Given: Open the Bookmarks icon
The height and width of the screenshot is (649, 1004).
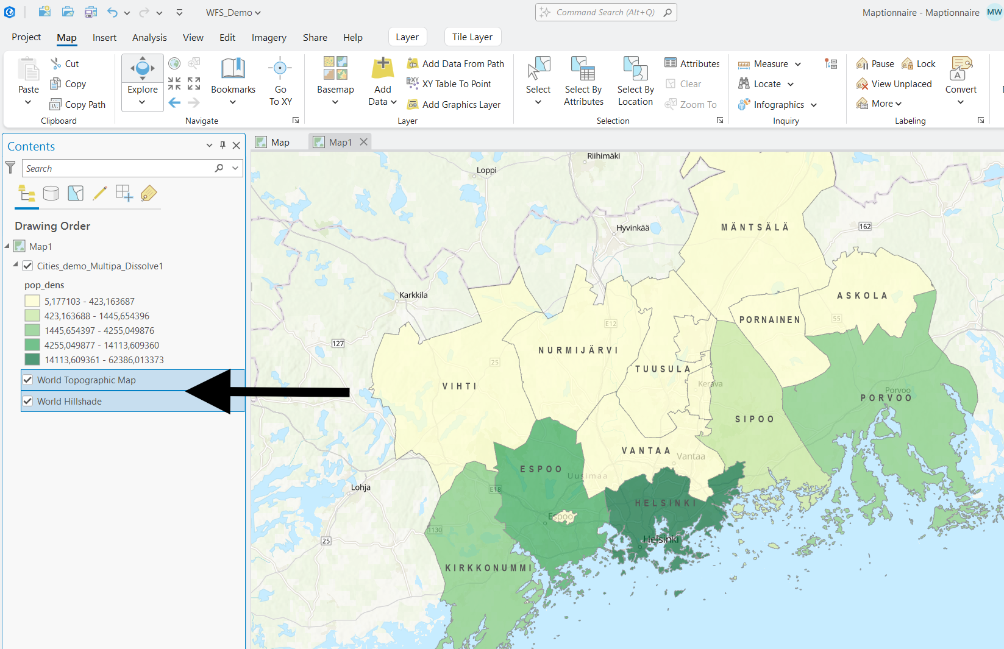Looking at the screenshot, I should point(233,69).
